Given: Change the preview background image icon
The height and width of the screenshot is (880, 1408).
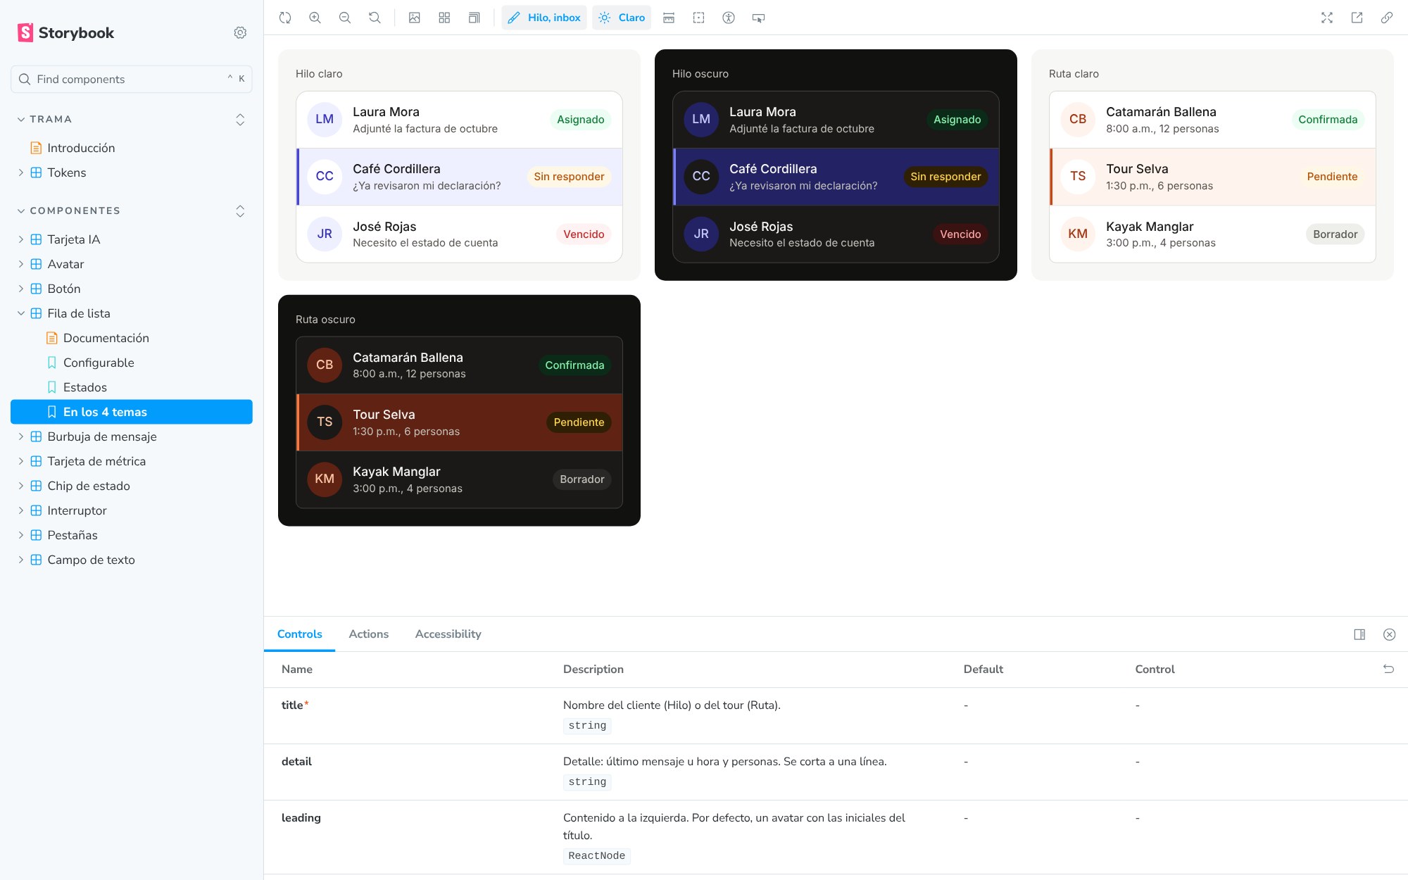Looking at the screenshot, I should click(x=415, y=18).
